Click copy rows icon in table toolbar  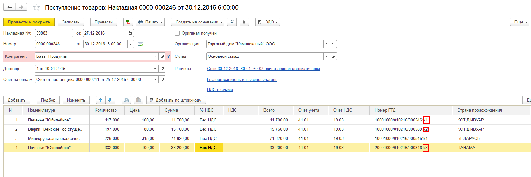(126, 100)
